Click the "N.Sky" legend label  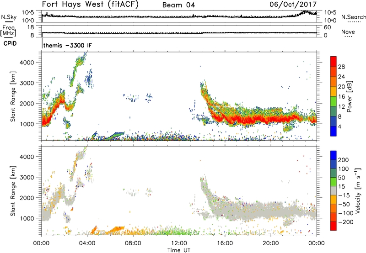point(9,17)
